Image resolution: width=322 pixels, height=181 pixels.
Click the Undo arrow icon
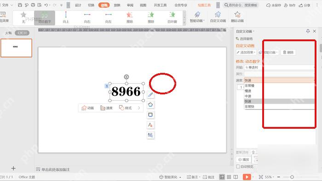[46, 5]
